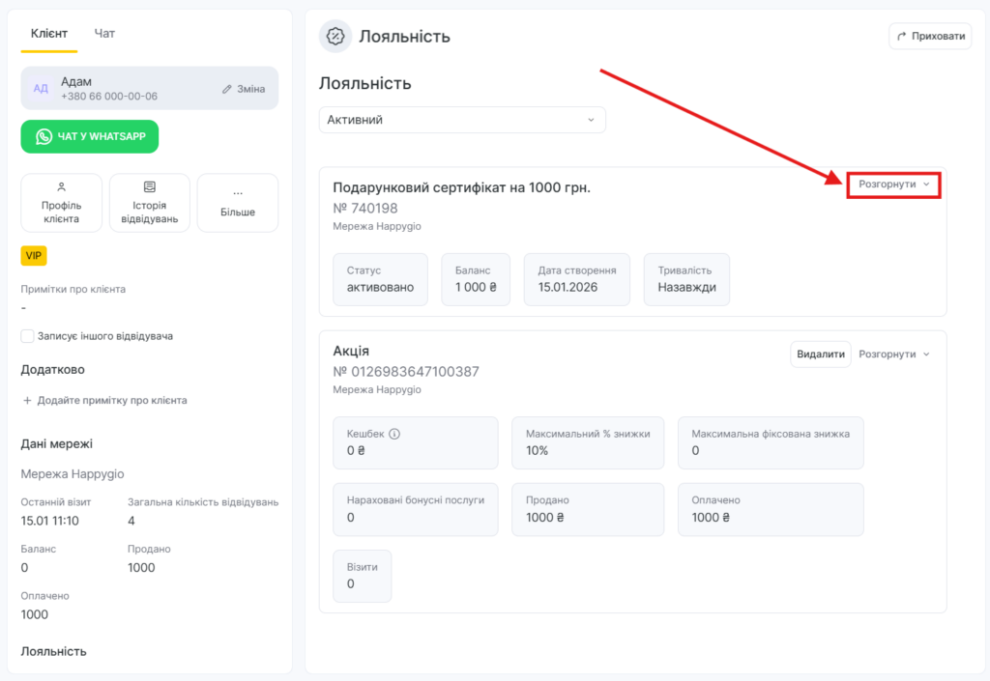The height and width of the screenshot is (681, 990).
Task: Click the Кешбек info icon
Action: pos(394,434)
